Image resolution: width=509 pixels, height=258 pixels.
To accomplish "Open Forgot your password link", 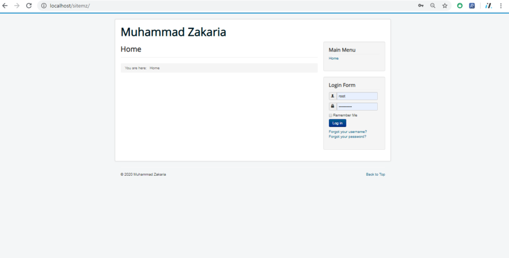I will [x=347, y=137].
